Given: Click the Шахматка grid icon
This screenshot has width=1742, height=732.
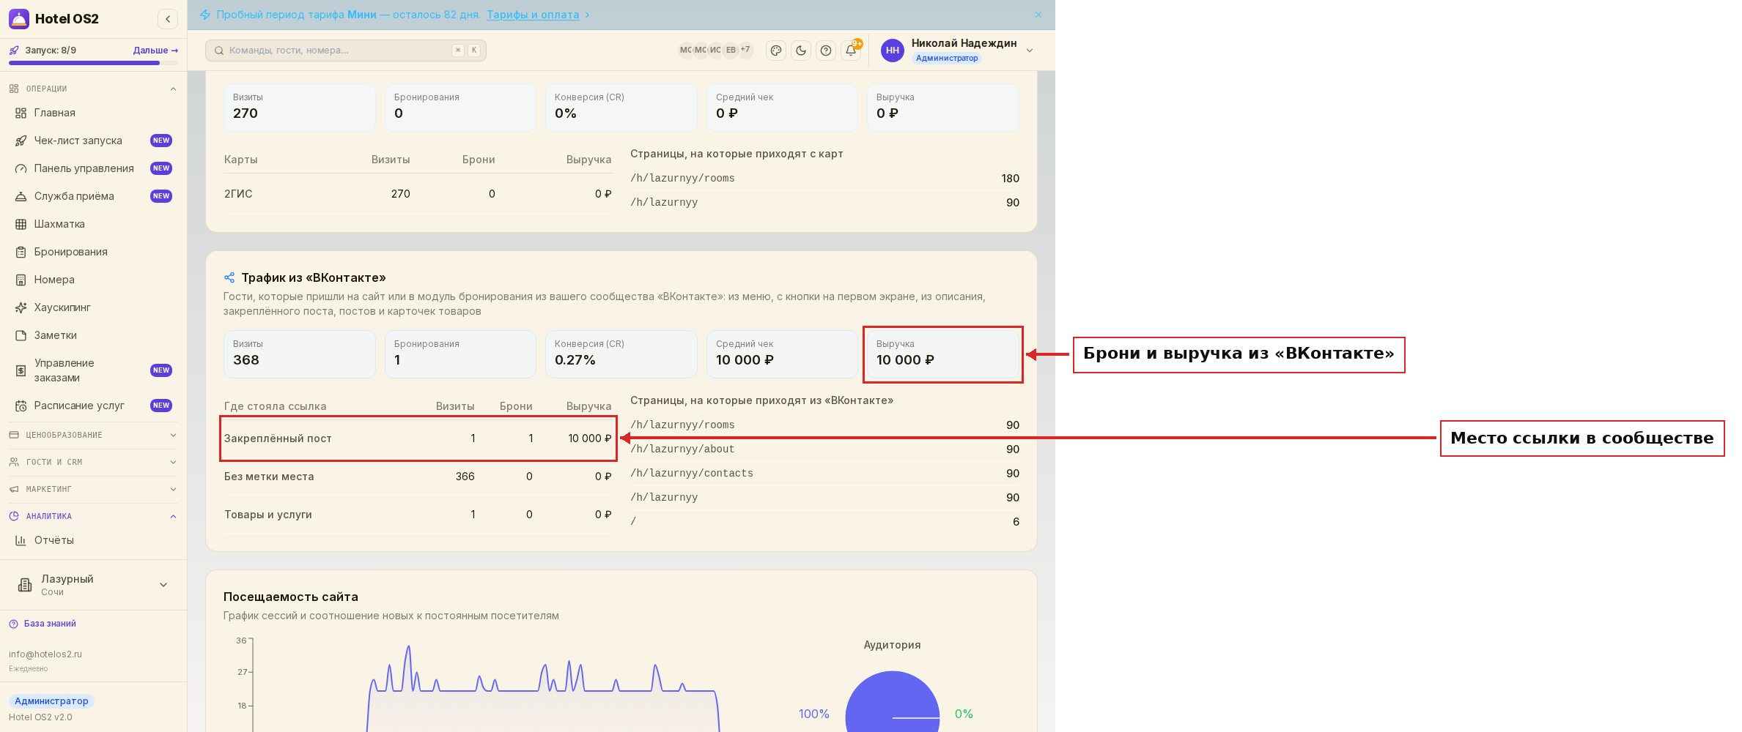Looking at the screenshot, I should (x=21, y=224).
